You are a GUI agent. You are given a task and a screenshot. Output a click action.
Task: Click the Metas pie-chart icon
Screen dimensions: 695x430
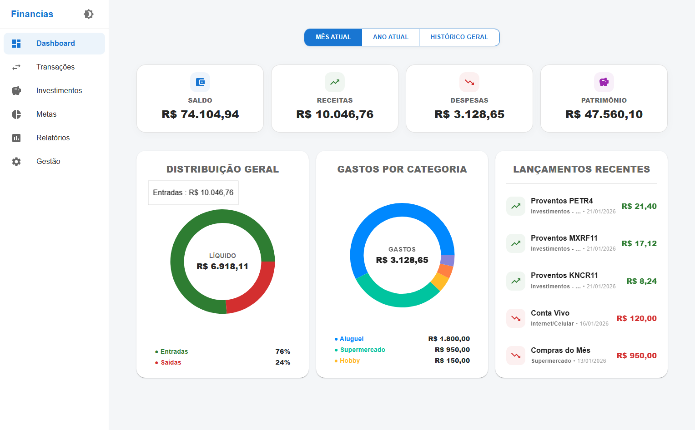click(16, 114)
